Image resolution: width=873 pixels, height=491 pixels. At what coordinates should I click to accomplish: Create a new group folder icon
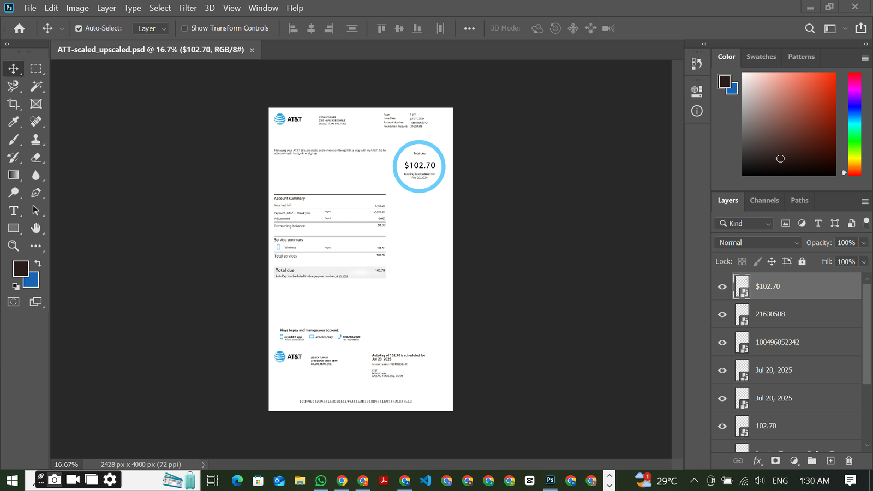click(812, 460)
